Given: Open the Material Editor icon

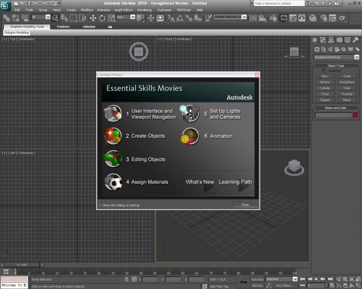Looking at the screenshot, I should [x=312, y=18].
